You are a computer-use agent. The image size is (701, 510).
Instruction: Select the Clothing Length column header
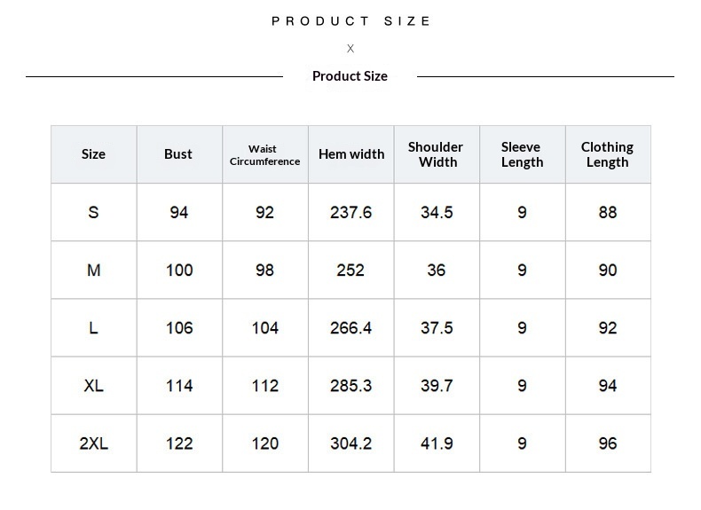608,154
